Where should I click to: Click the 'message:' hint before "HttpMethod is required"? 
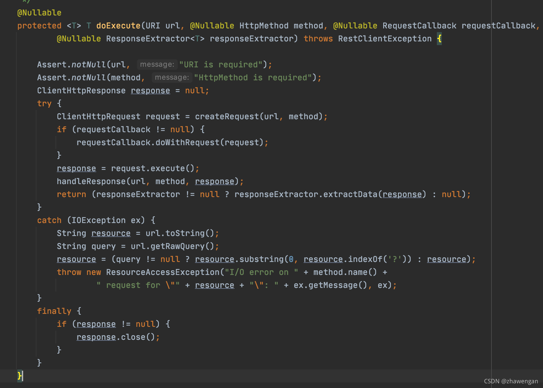172,77
